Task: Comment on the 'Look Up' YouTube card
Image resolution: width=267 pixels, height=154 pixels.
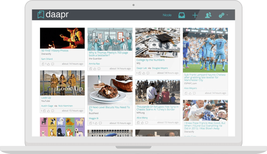Action: click(53, 111)
